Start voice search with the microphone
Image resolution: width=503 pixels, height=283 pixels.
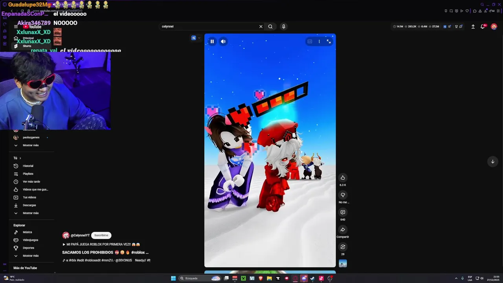click(x=283, y=26)
